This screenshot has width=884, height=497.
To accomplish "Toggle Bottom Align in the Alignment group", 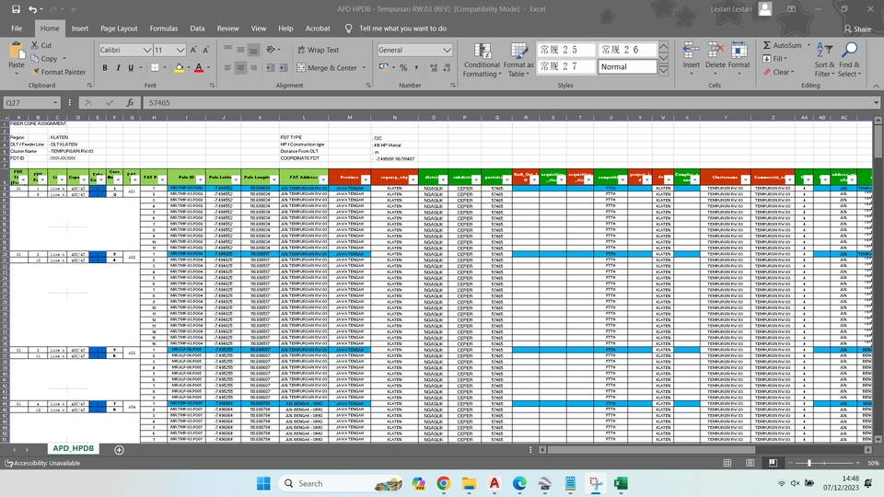I will pos(254,50).
